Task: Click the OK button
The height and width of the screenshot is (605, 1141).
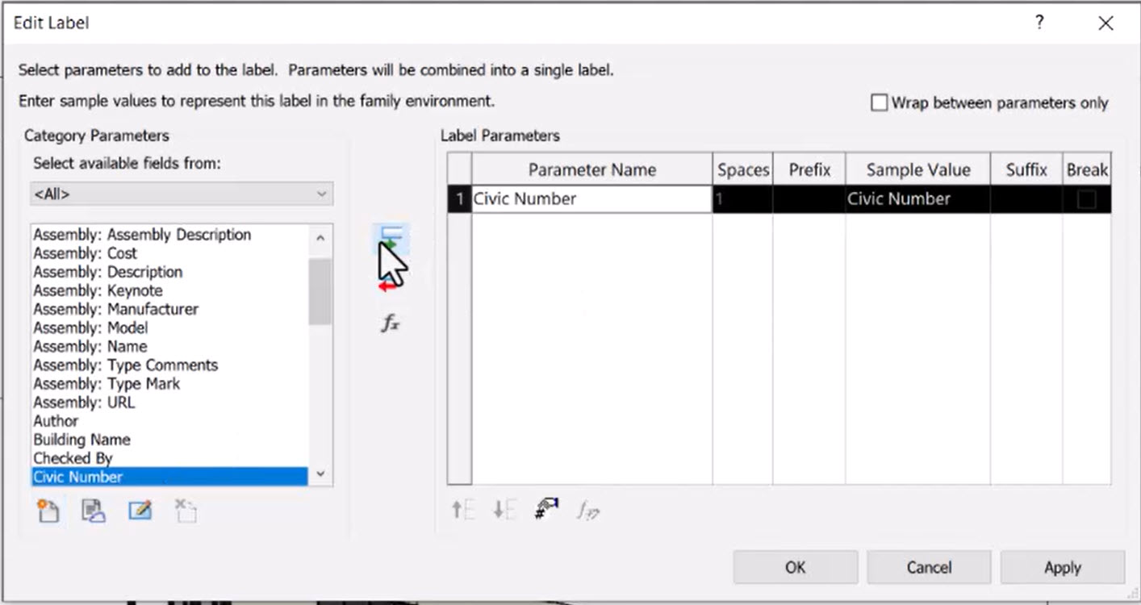Action: click(795, 567)
